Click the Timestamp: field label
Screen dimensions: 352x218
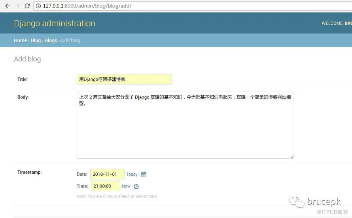pos(29,172)
